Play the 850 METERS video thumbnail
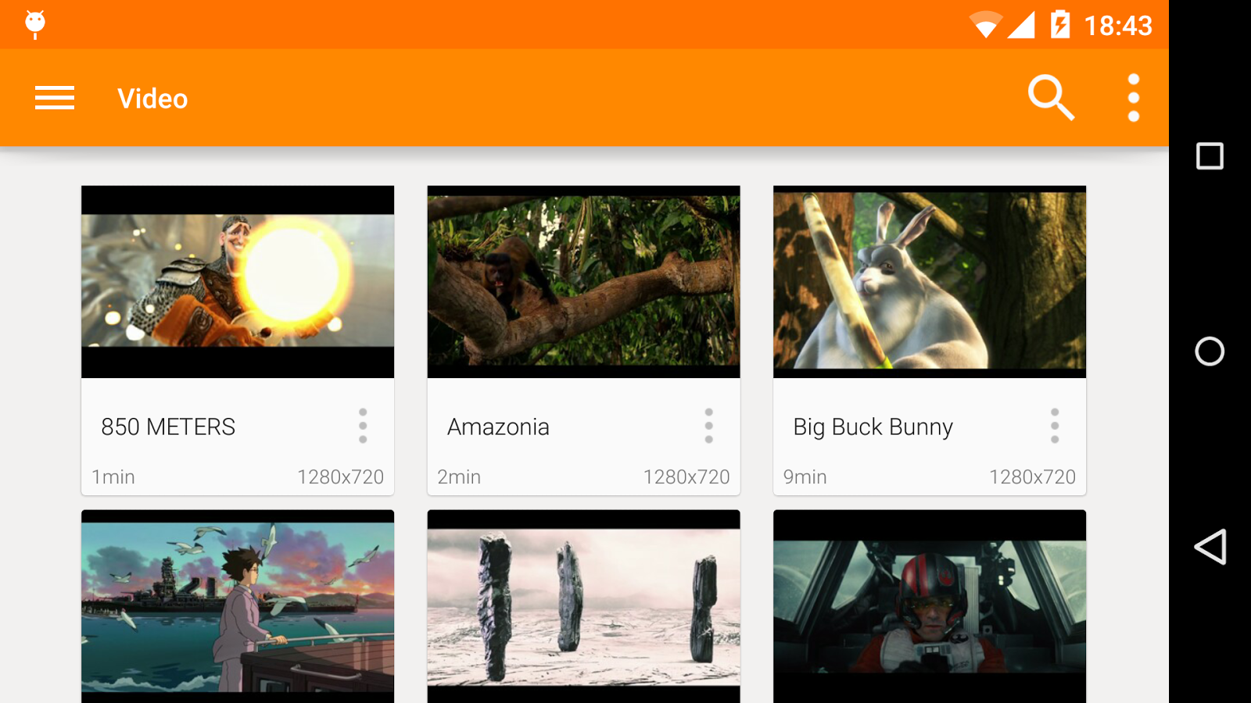1251x703 pixels. tap(237, 281)
